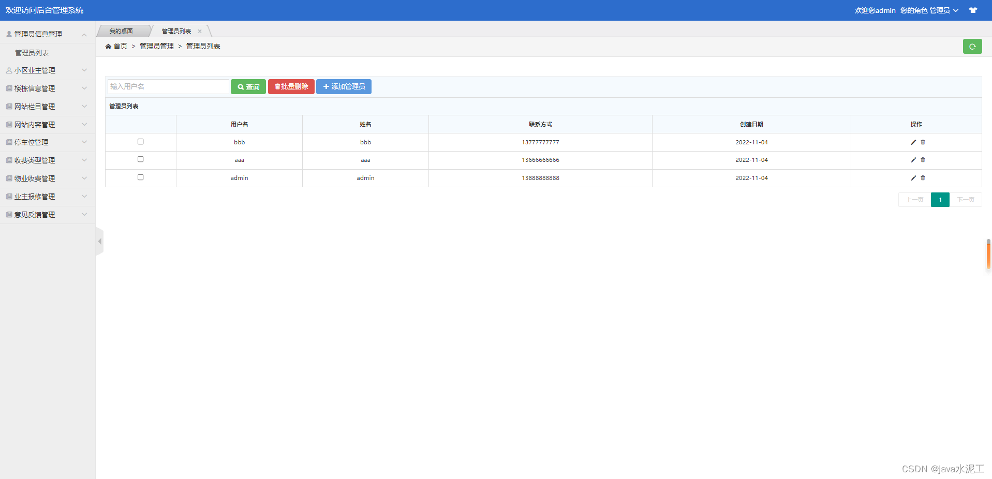Click the 管理员管理 breadcrumb link
Screen dimensions: 992x479
click(157, 47)
